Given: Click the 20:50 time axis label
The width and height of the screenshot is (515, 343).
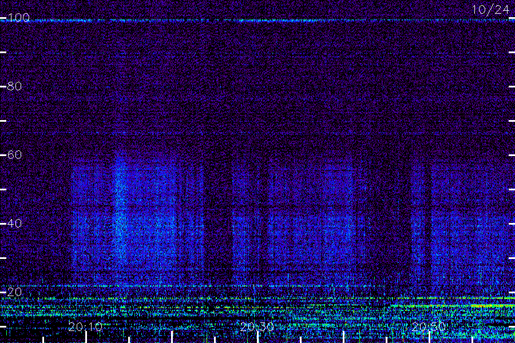Looking at the screenshot, I should 429,327.
